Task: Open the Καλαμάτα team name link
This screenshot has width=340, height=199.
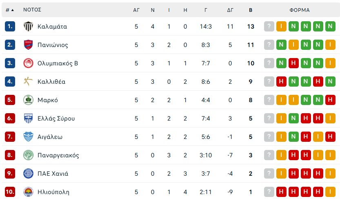Action: coord(52,27)
